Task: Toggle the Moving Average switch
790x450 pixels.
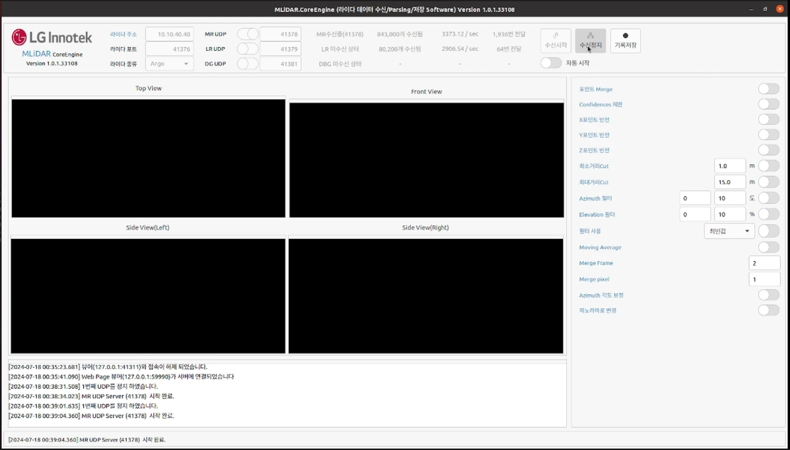Action: click(768, 247)
